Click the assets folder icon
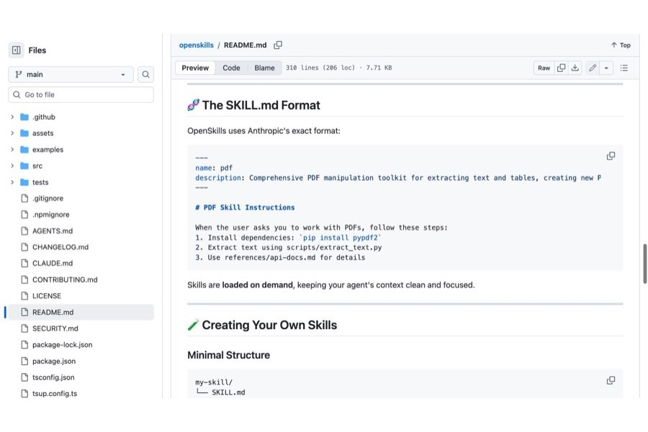This screenshot has width=648, height=432. tap(24, 133)
